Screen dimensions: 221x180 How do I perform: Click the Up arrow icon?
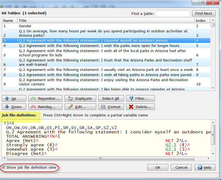pos(7,98)
